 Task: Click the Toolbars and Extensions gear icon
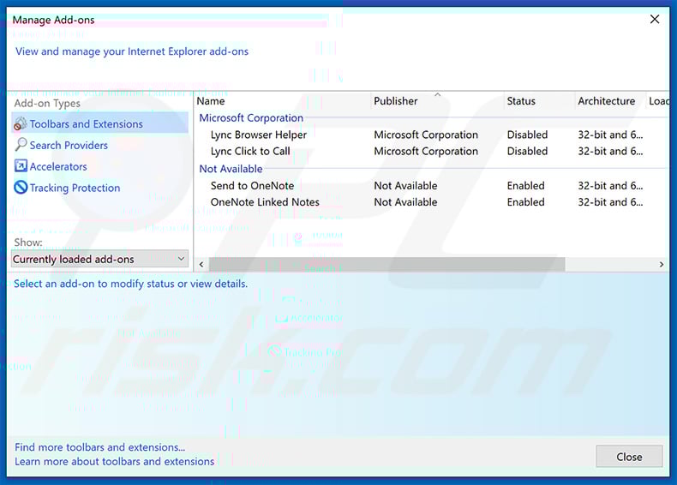pos(21,124)
